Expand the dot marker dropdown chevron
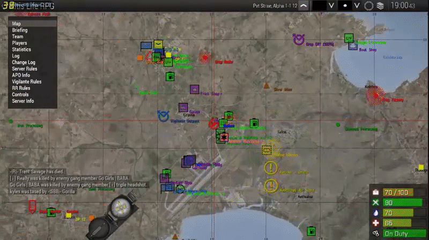Image resolution: width=429 pixels, height=240 pixels. (357, 6)
